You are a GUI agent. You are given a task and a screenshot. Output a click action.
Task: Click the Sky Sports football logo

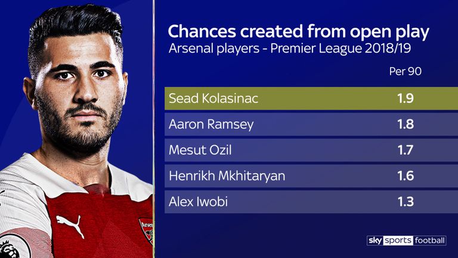[406, 241]
